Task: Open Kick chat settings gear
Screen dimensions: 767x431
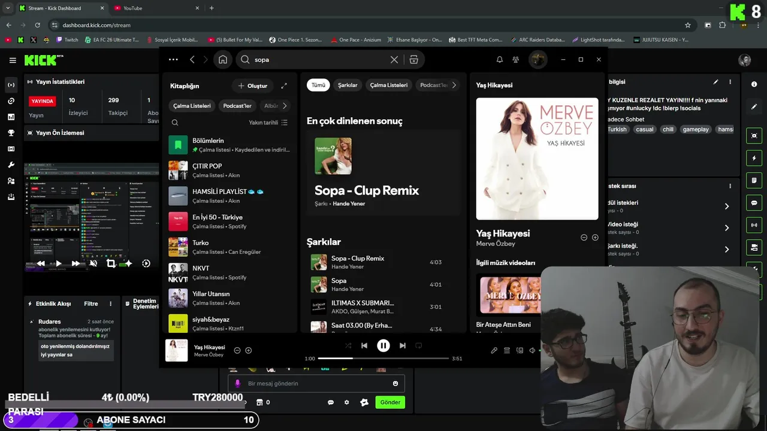Action: [346, 402]
